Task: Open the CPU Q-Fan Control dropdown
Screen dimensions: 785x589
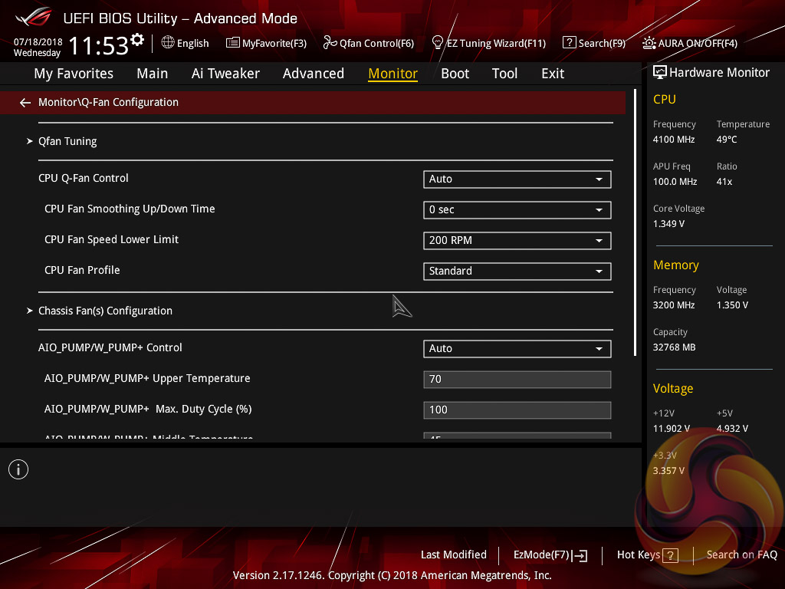Action: [517, 179]
